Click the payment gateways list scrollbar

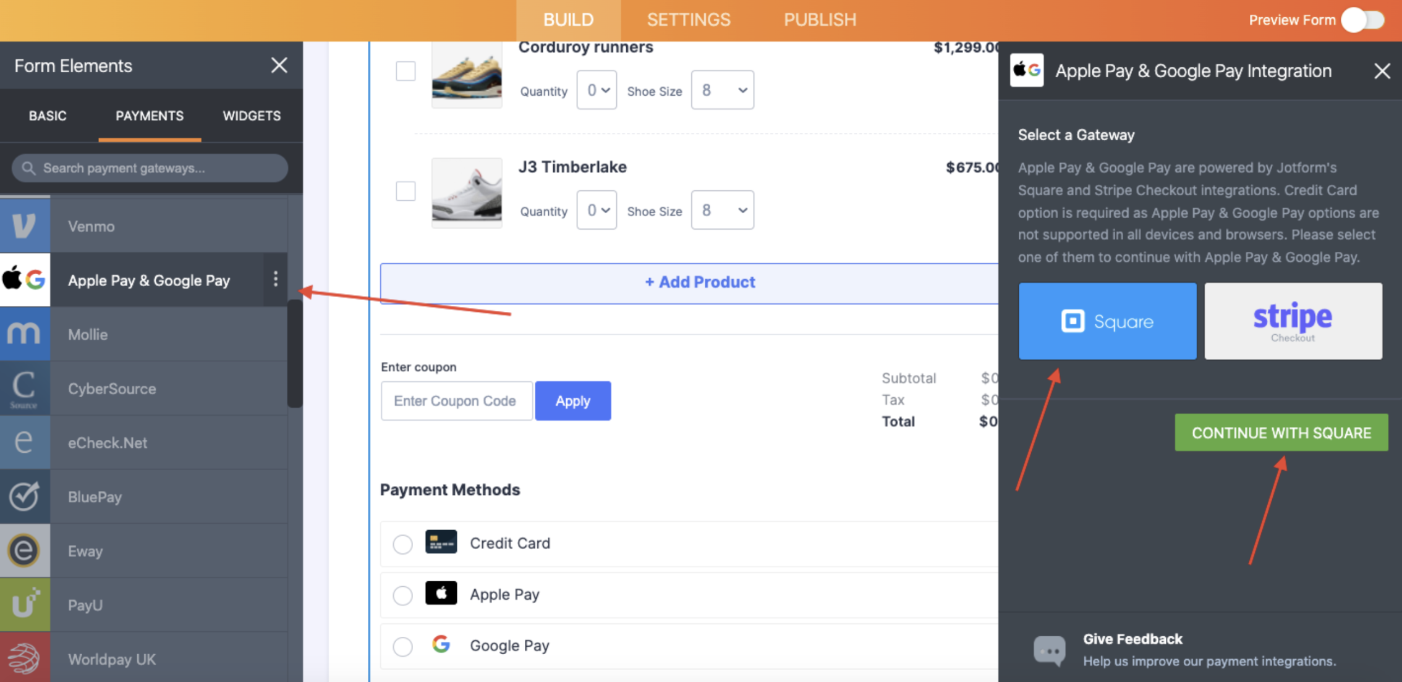click(295, 353)
